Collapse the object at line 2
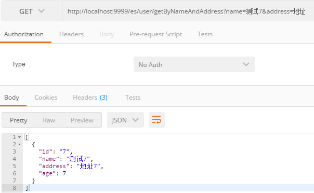The width and height of the screenshot is (314, 193). (x=19, y=144)
